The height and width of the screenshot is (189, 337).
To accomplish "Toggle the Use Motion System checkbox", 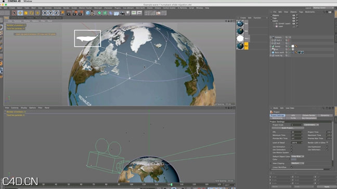I will click(x=292, y=153).
